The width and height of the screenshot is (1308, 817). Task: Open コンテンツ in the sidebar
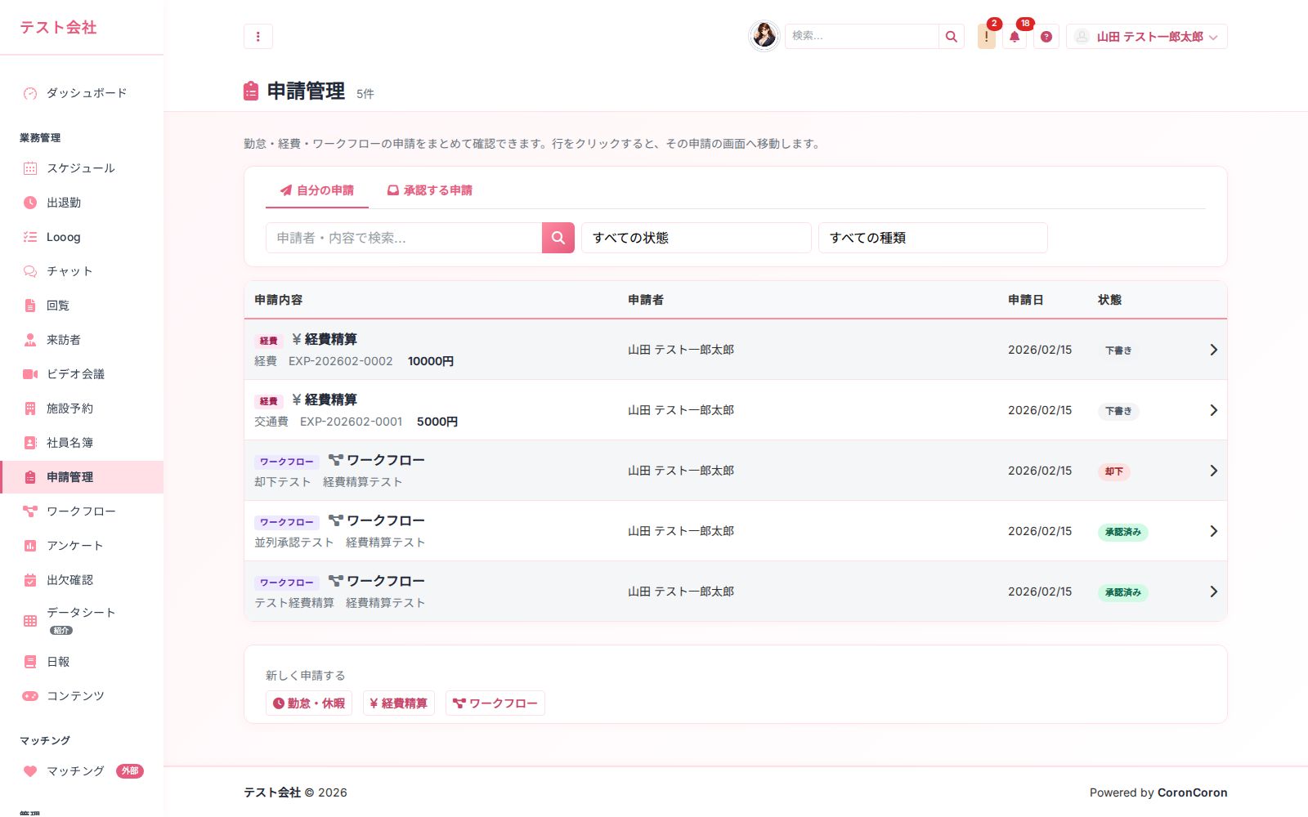click(x=82, y=696)
